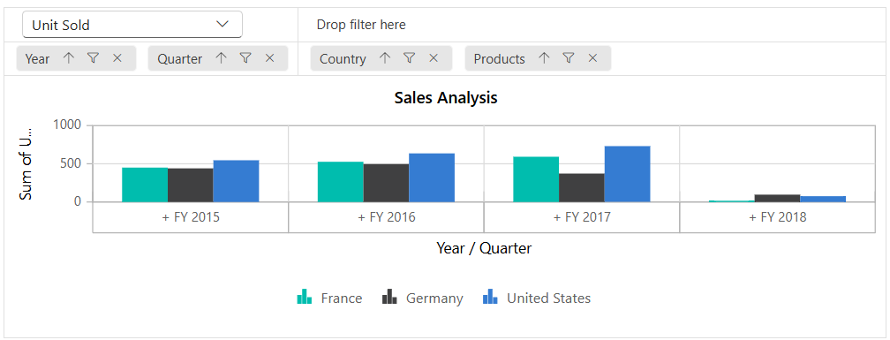Click France bar for FY 2017
This screenshot has height=340, width=890.
pyautogui.click(x=536, y=179)
